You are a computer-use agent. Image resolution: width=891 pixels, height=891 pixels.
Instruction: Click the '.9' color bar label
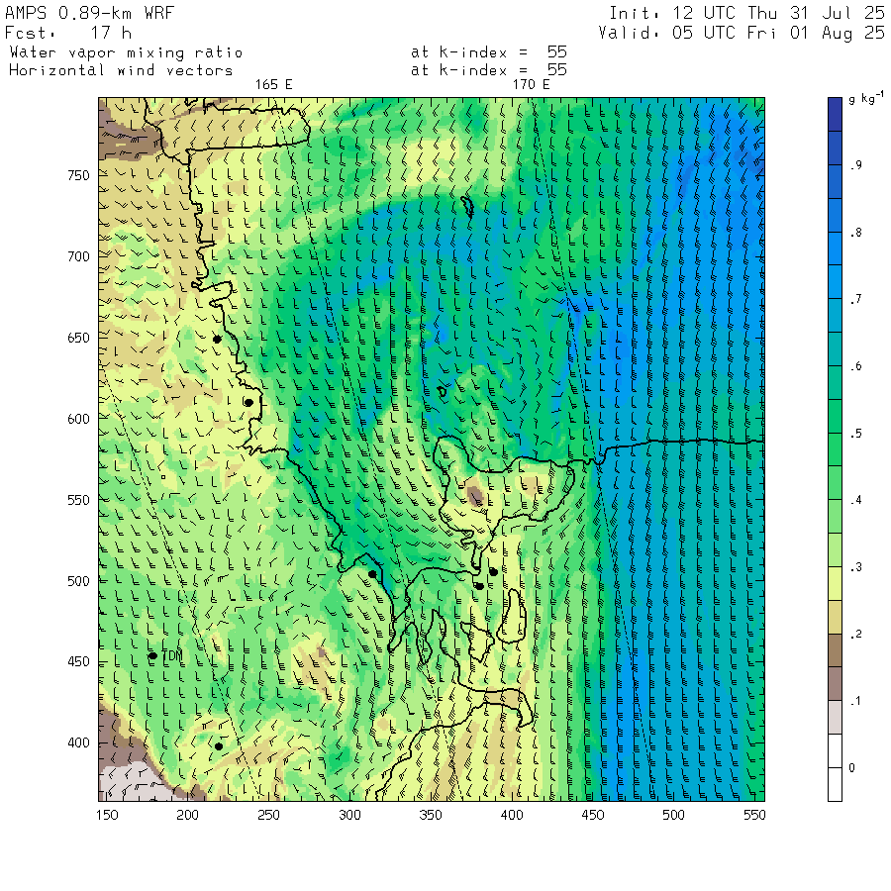click(855, 165)
